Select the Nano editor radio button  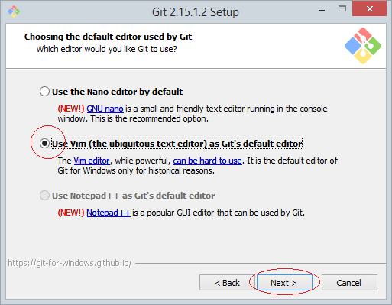pos(44,92)
